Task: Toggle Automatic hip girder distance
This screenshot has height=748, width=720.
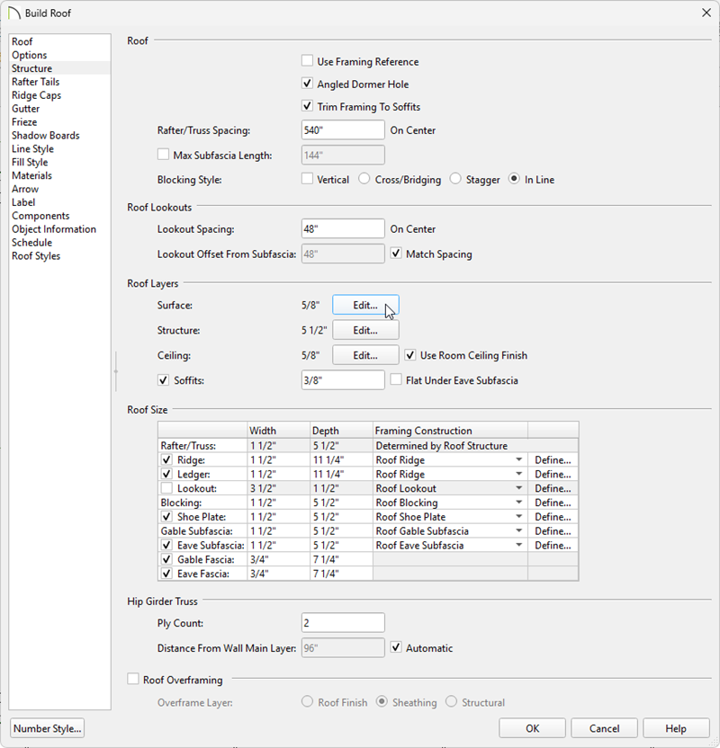Action: pyautogui.click(x=396, y=647)
